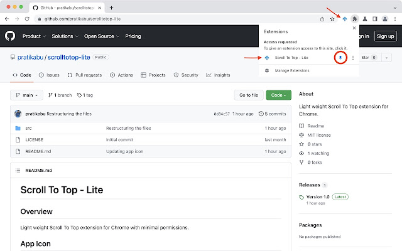The image size is (402, 251).
Task: Expand the Solutions menu
Action: [65, 36]
